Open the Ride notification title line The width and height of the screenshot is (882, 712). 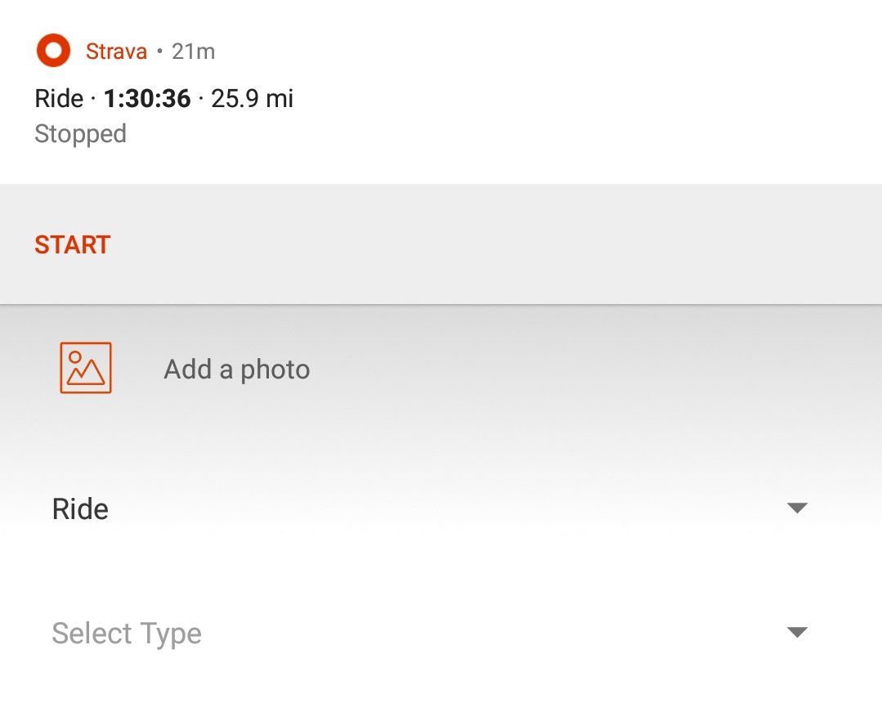[x=163, y=99]
